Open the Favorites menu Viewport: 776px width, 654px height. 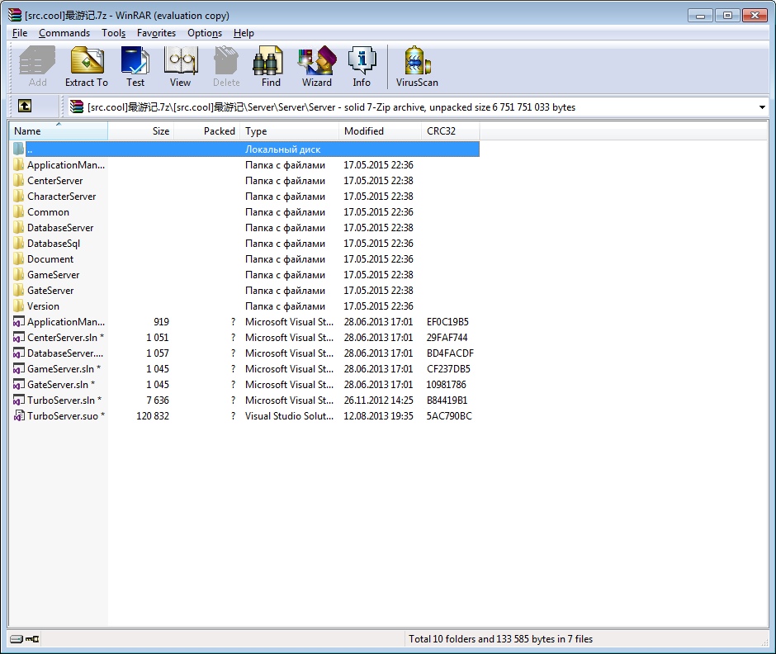pos(156,33)
